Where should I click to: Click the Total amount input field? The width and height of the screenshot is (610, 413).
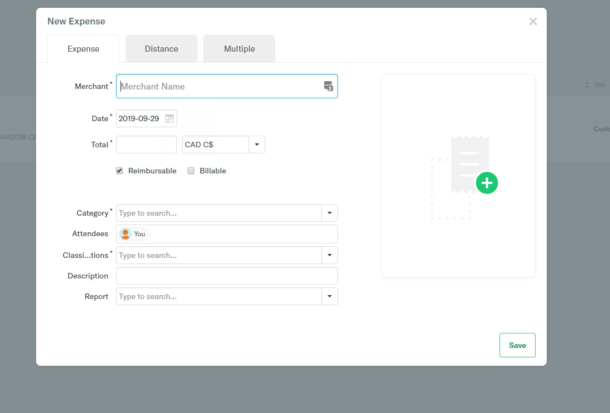147,145
